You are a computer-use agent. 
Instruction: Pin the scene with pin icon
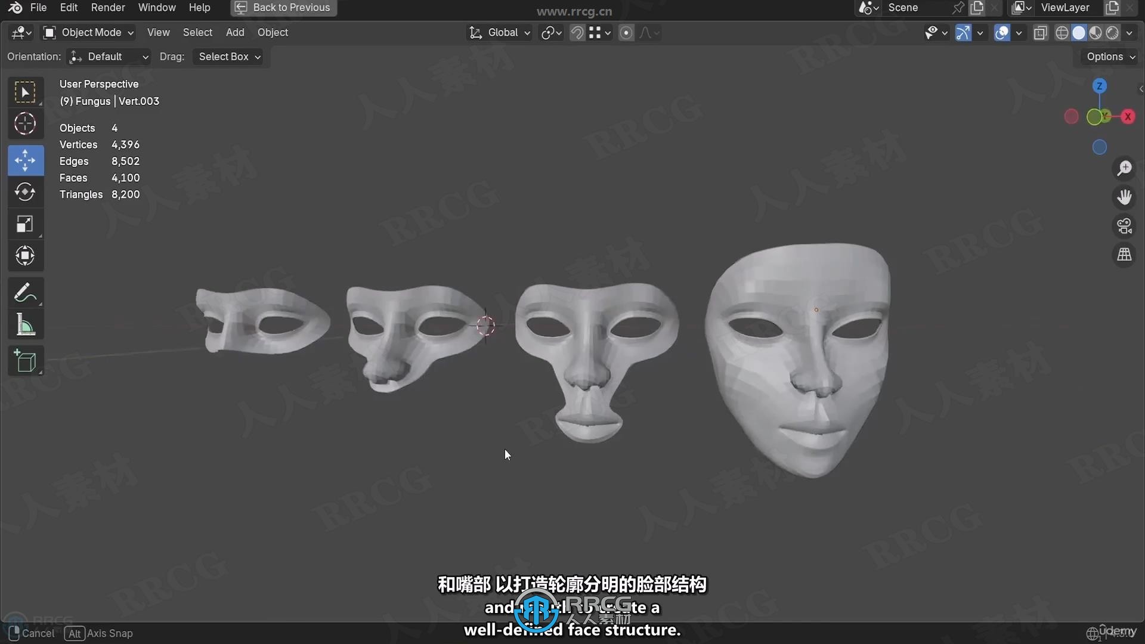tap(958, 8)
